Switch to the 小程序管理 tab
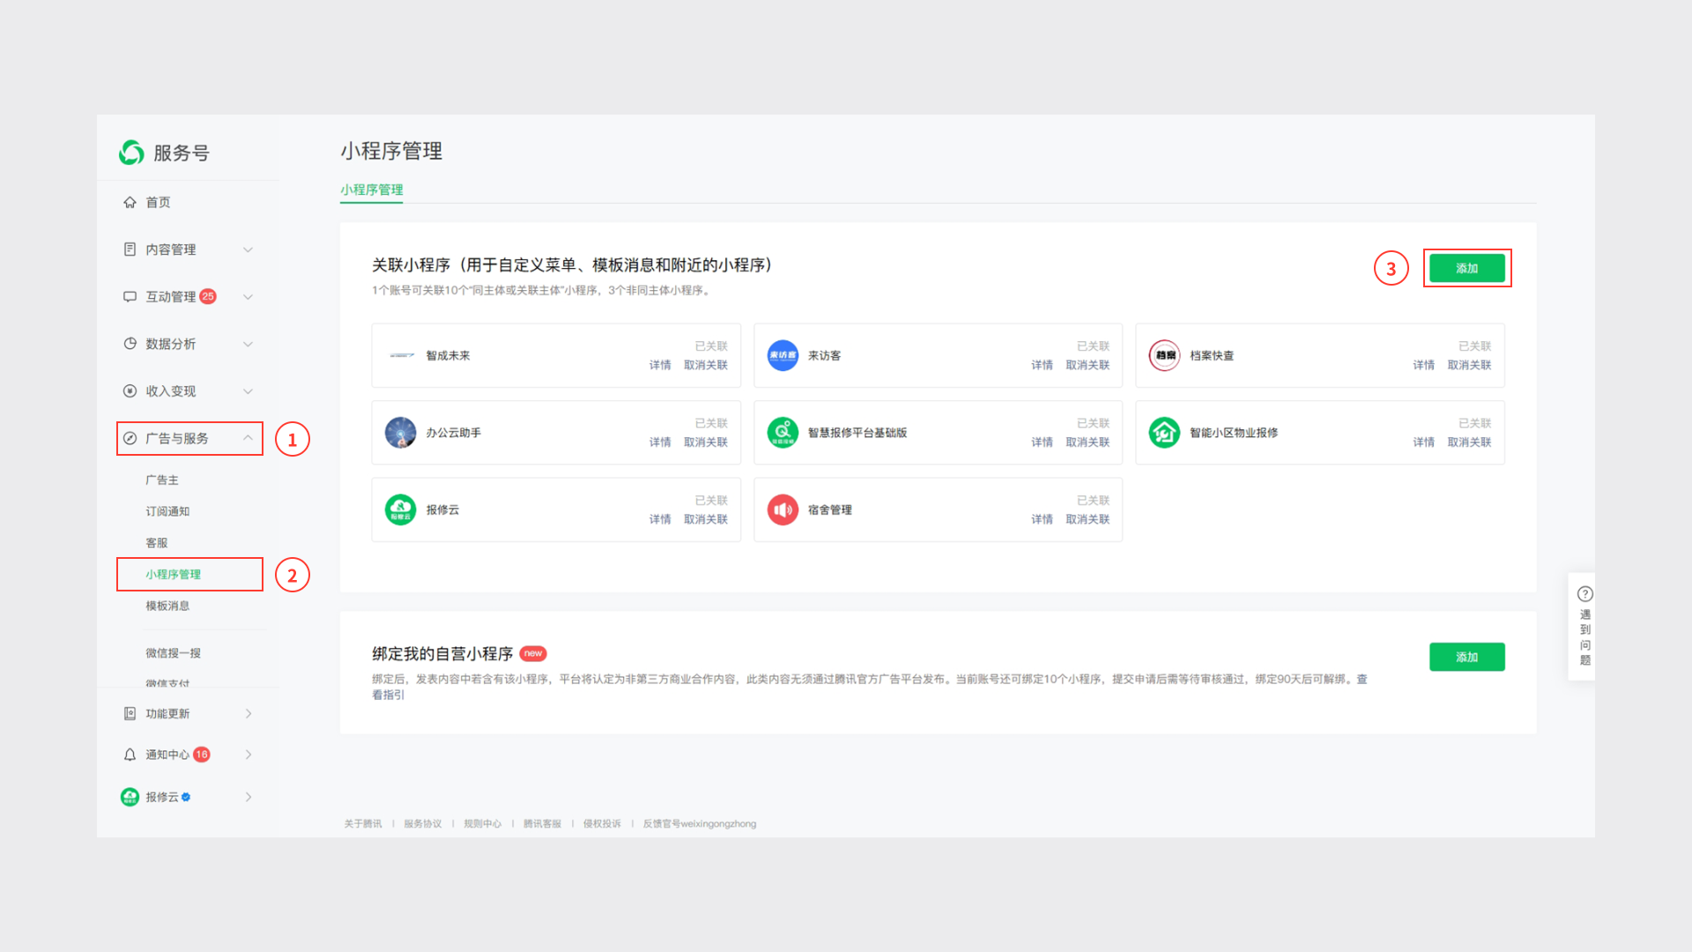 (x=371, y=190)
